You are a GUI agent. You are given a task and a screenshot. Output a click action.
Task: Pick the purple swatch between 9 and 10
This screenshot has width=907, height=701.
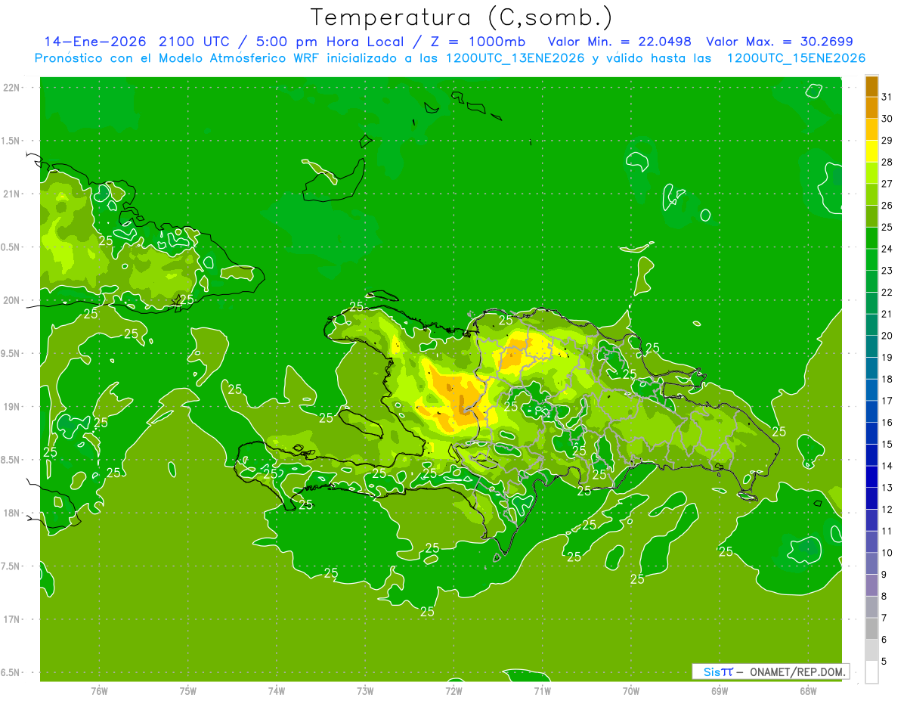(871, 564)
